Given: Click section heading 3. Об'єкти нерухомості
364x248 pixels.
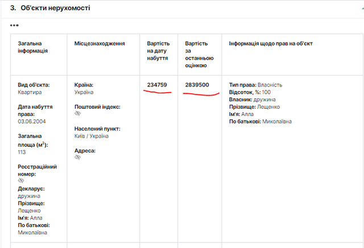Looking at the screenshot, I should [x=50, y=9].
